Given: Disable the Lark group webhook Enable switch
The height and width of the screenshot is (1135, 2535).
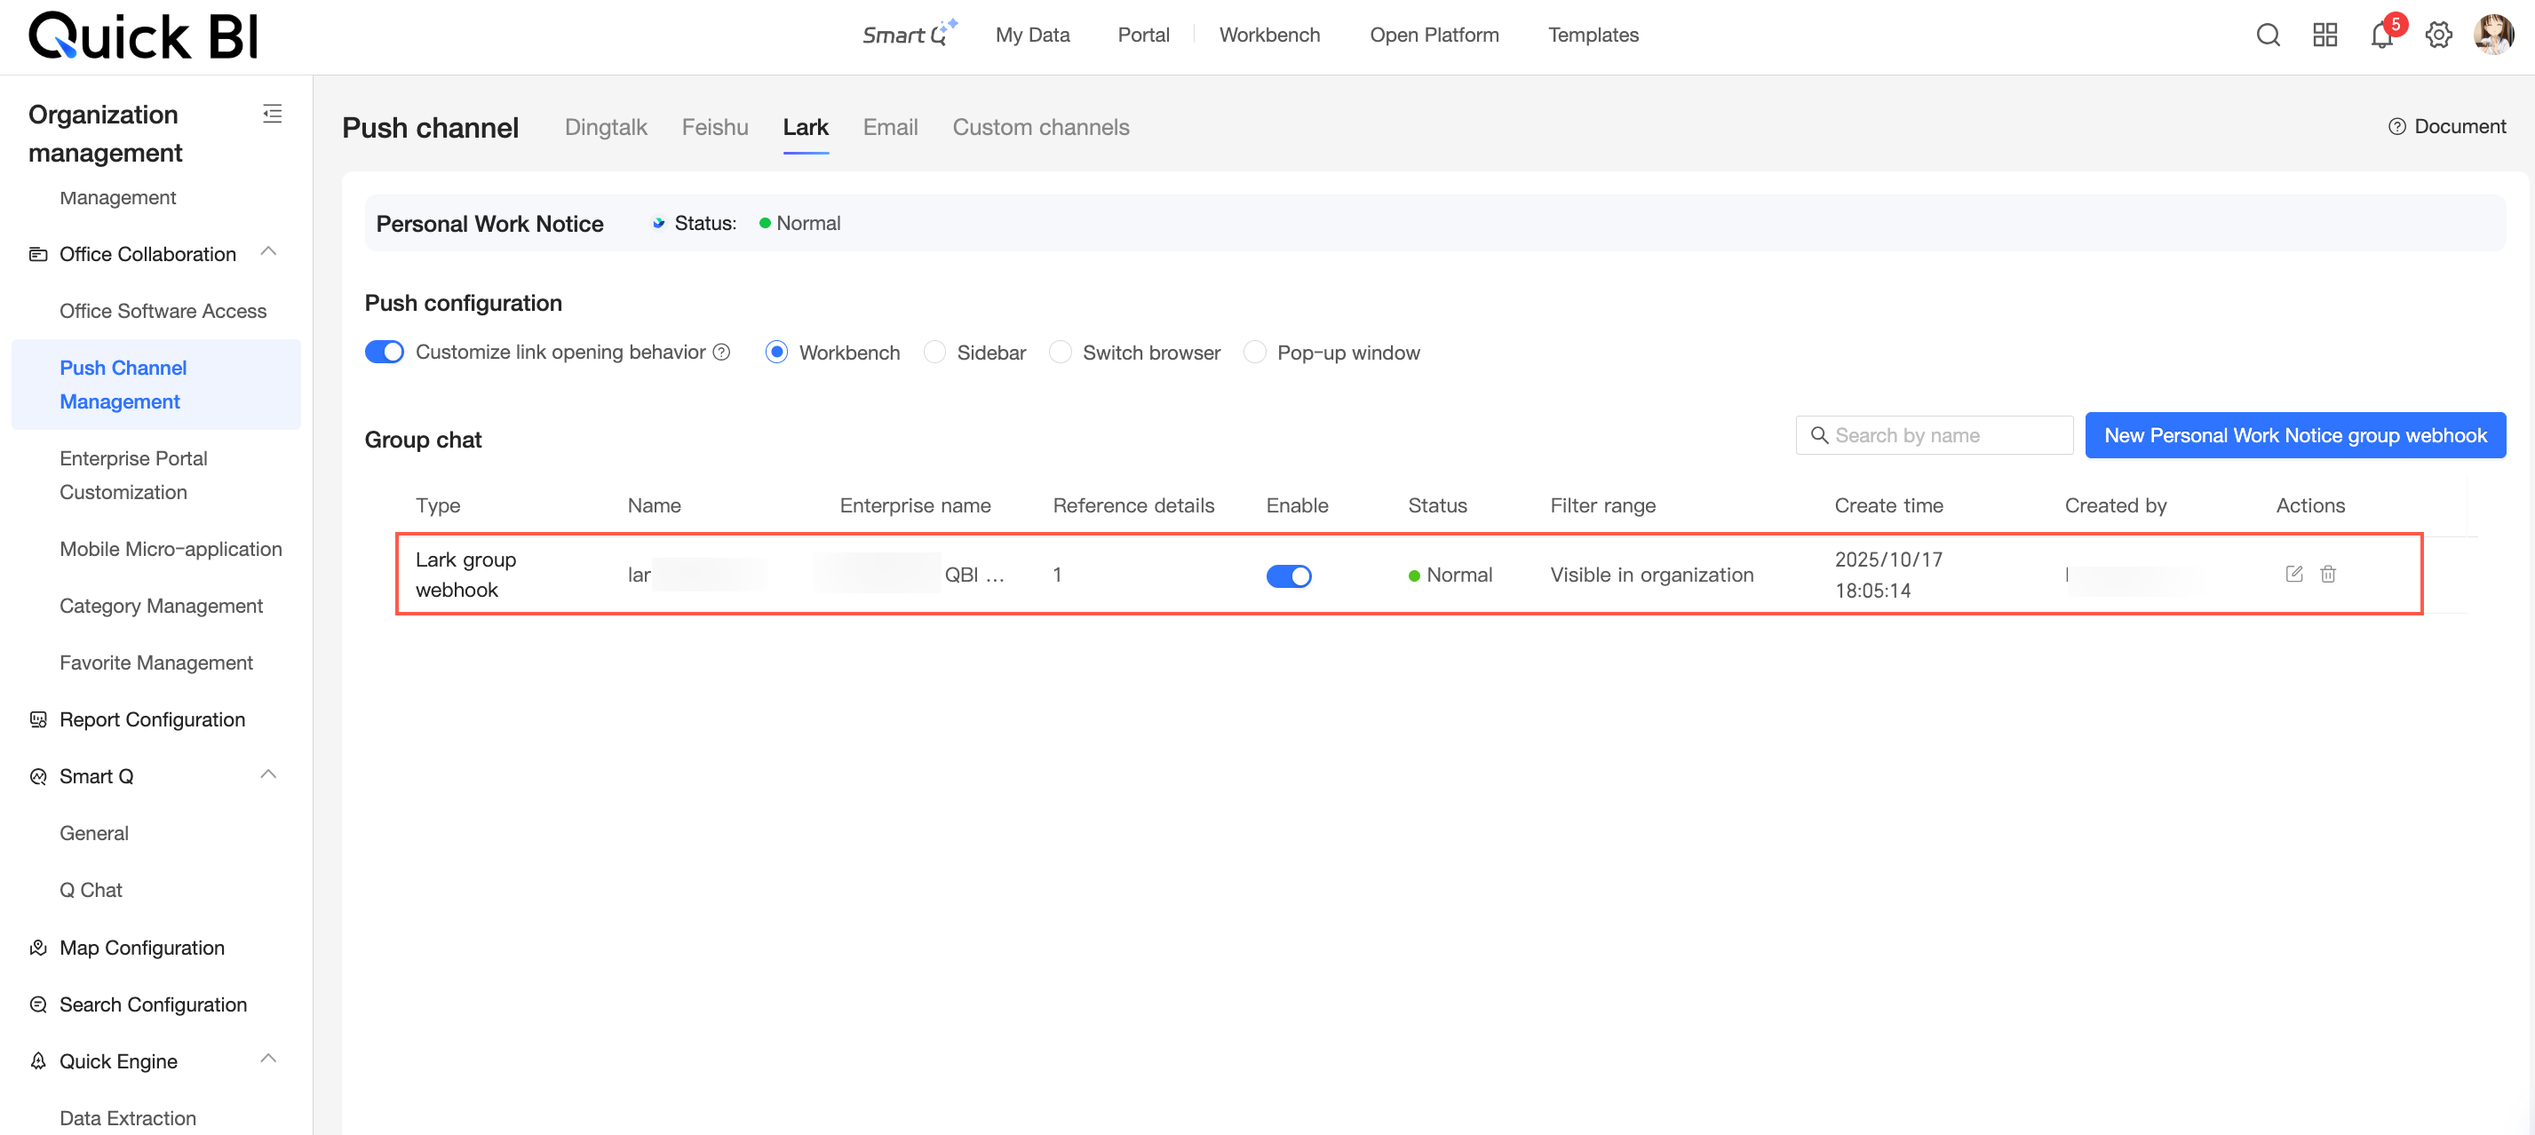Looking at the screenshot, I should [x=1288, y=576].
